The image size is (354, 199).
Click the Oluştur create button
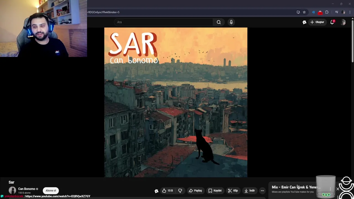point(317,22)
